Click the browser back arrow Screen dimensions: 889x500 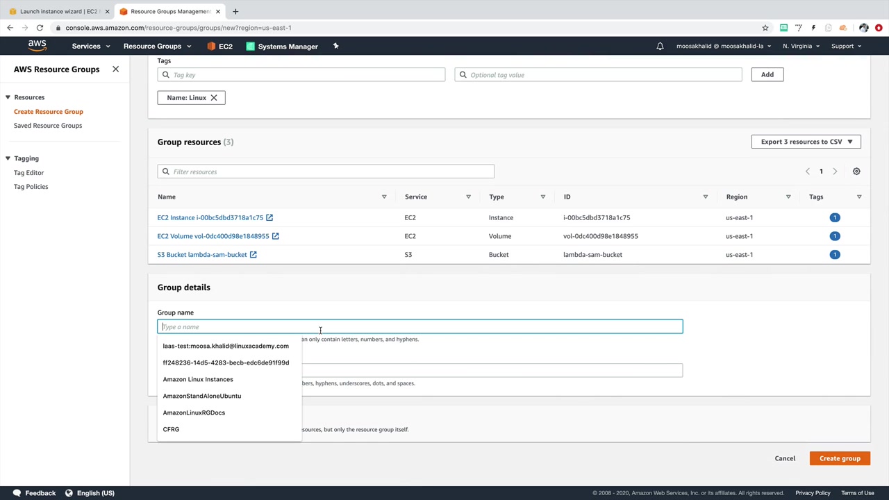[10, 28]
